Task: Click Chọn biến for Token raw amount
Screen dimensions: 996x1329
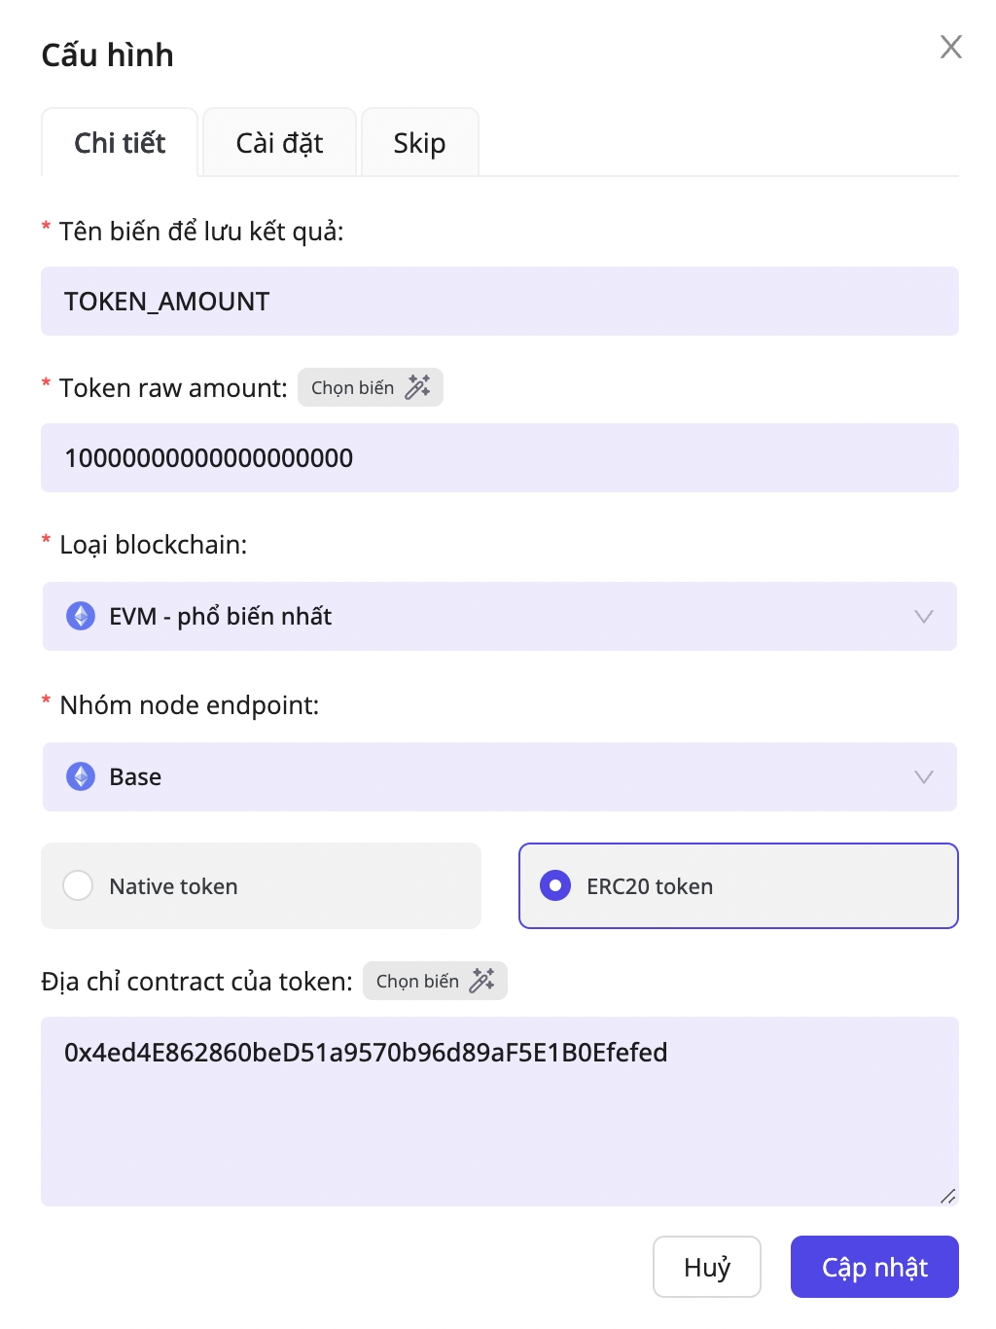Action: point(353,387)
